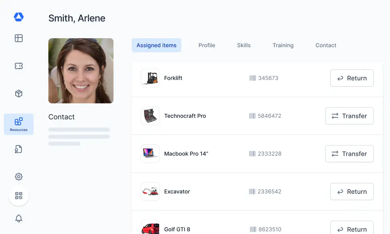This screenshot has height=234, width=390.
Task: Open the employee ID badge icon
Action: pyautogui.click(x=18, y=149)
